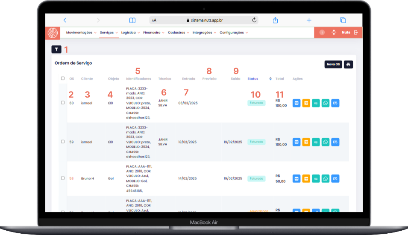This screenshot has width=408, height=235.
Task: Expand the Configurações dropdown menu
Action: point(233,33)
